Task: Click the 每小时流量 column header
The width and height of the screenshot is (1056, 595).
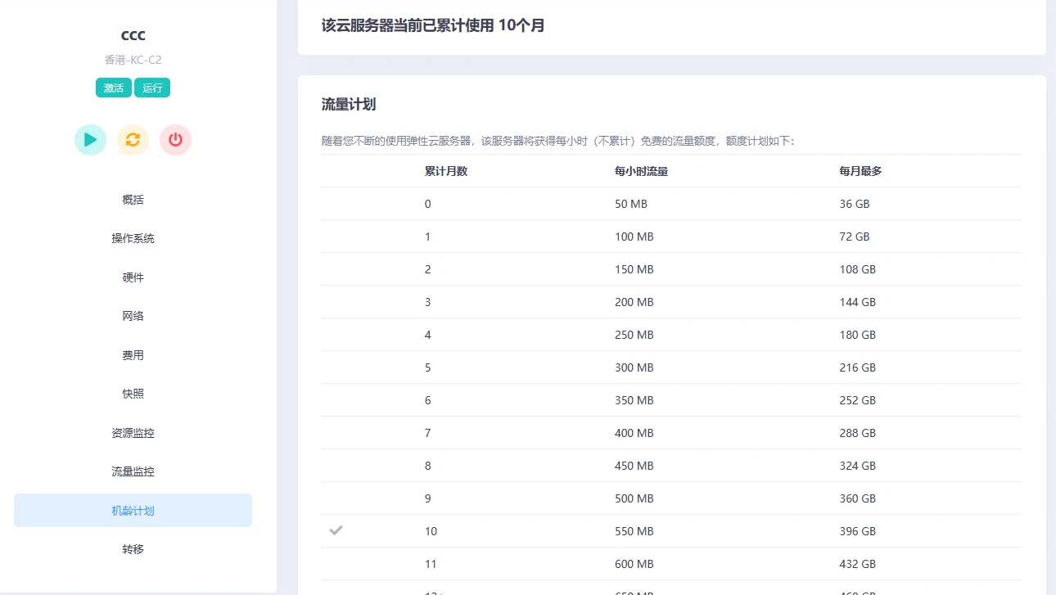Action: click(x=642, y=171)
